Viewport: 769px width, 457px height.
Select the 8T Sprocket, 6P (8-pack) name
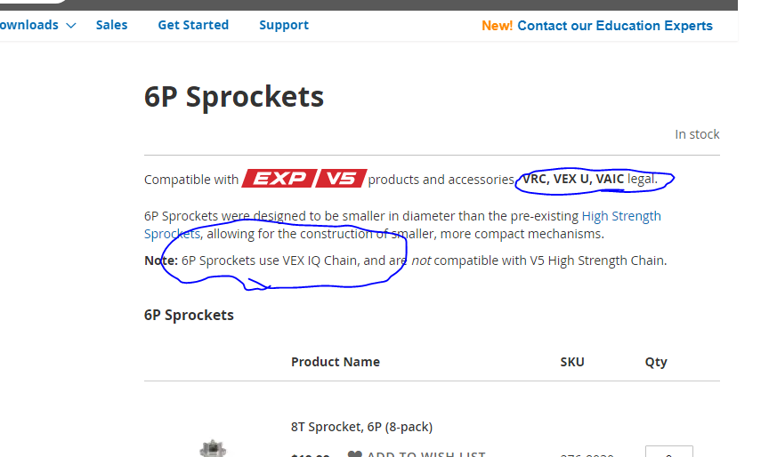coord(361,427)
